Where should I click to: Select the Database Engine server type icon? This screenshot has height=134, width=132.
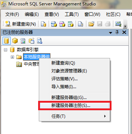click(x=7, y=41)
